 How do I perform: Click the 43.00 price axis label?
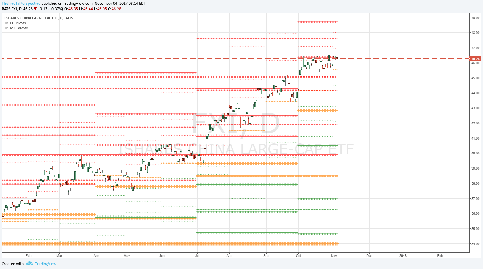click(x=475, y=108)
